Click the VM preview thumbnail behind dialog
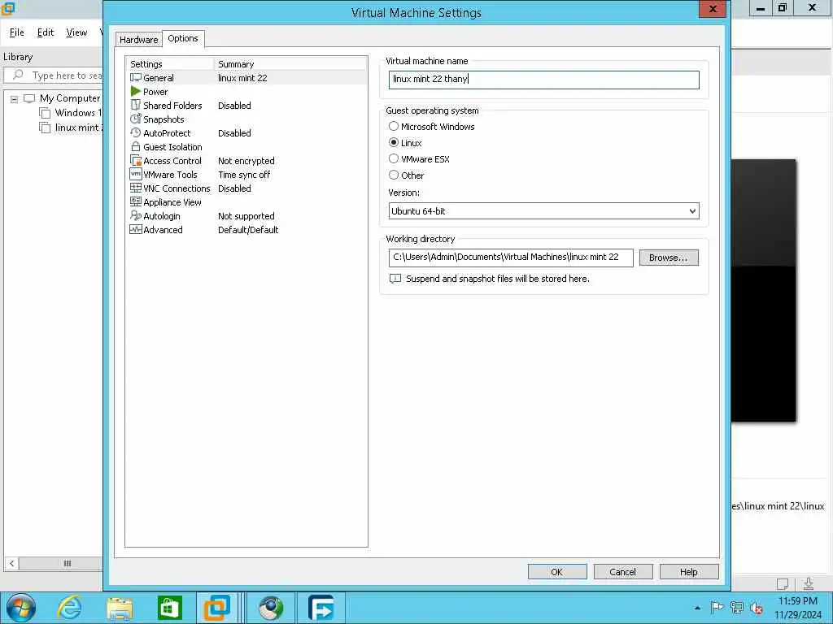 (763, 290)
